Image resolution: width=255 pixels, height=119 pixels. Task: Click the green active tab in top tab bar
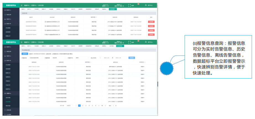pyautogui.click(x=113, y=9)
